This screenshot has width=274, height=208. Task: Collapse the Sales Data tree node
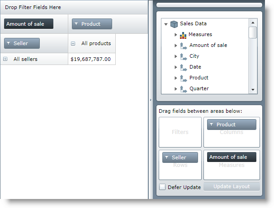pos(166,24)
